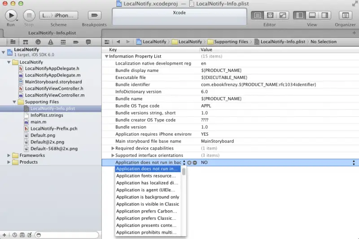Expand the Frameworks group
Screen dimensions: 359x239
[9, 155]
